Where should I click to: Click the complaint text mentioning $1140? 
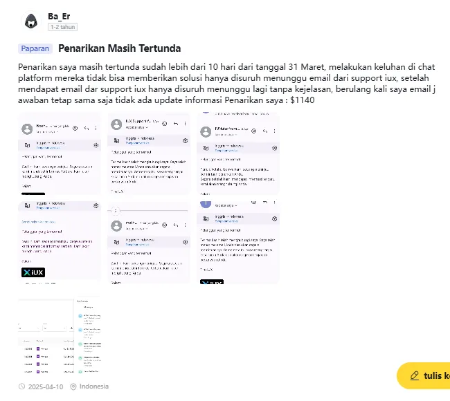click(226, 84)
